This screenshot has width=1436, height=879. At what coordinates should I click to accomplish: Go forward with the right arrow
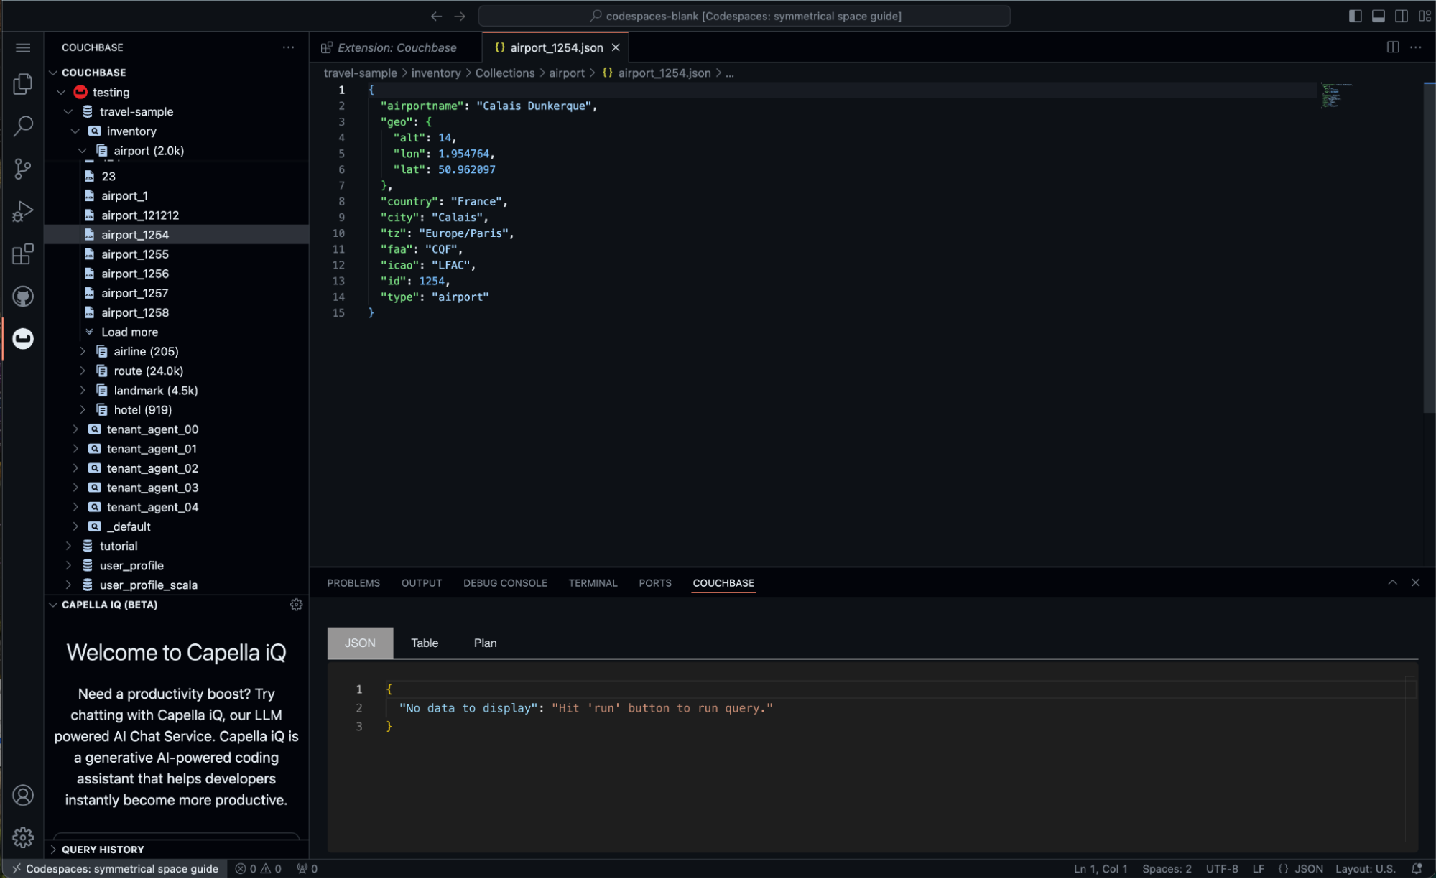pyautogui.click(x=460, y=16)
